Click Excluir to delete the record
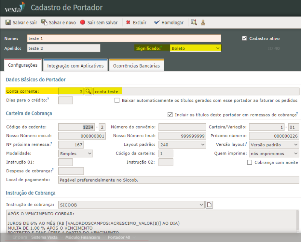Screen dimensions: 301x242 point(136,23)
